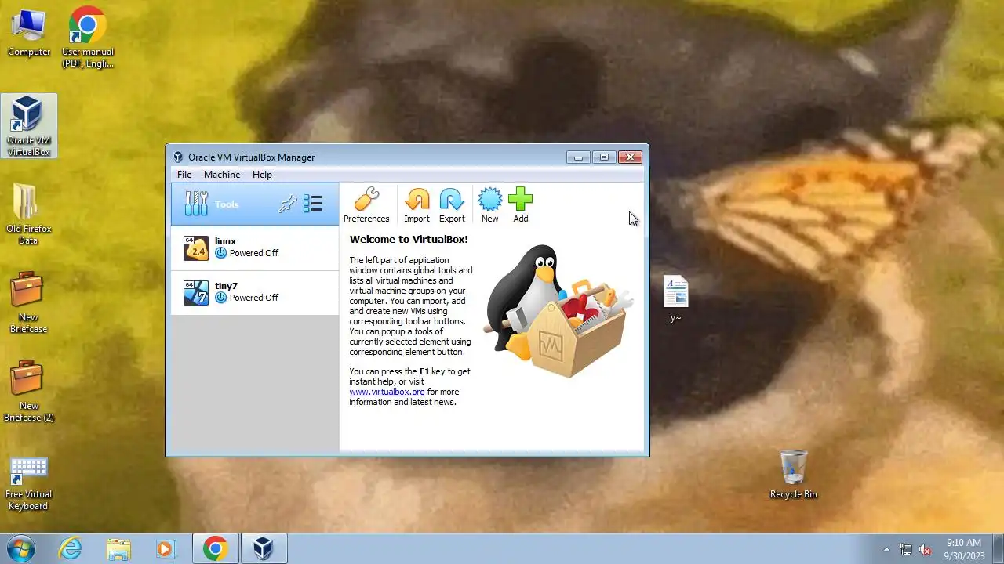
Task: Click the tiny7 Windows 7 icon
Action: (x=196, y=293)
